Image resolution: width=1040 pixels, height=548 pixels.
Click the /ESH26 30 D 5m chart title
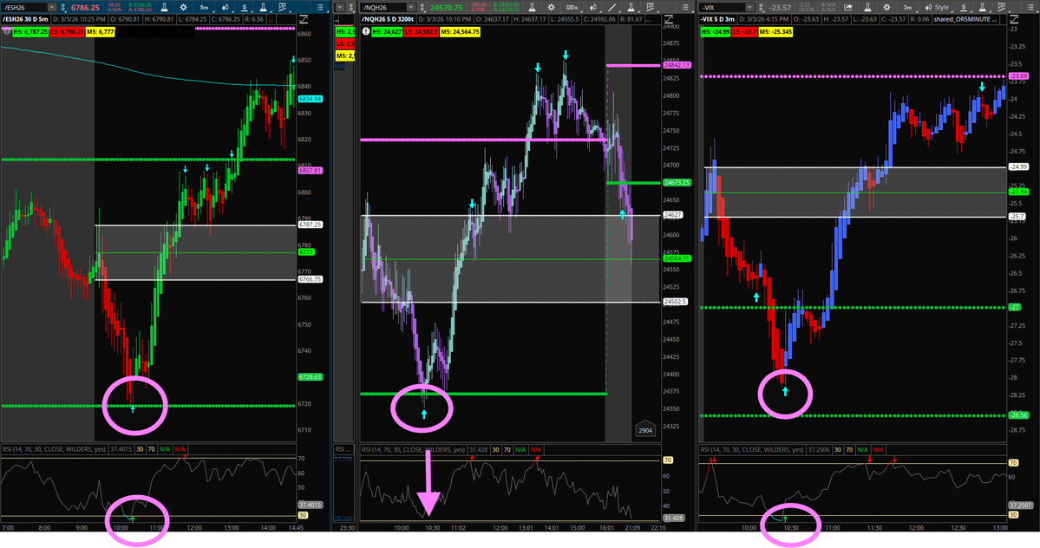[x=25, y=19]
